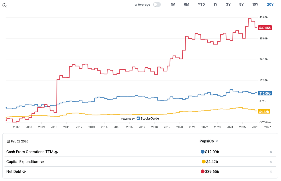The image size is (281, 181).
Task: Hide the Net Debt series eye
Action: (24, 172)
